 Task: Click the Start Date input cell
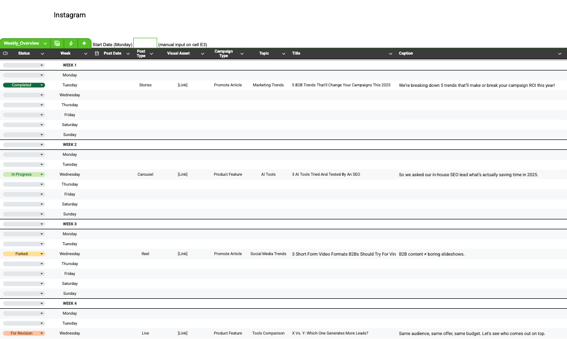[145, 43]
